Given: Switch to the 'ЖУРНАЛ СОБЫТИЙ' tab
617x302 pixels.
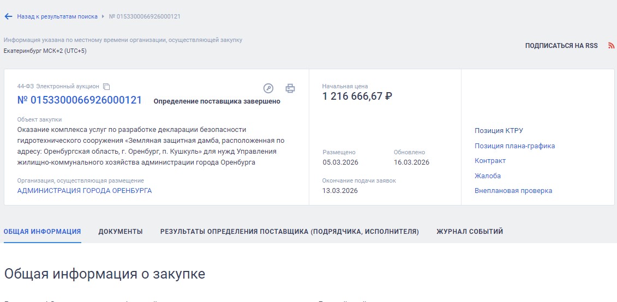Looking at the screenshot, I should [x=470, y=232].
